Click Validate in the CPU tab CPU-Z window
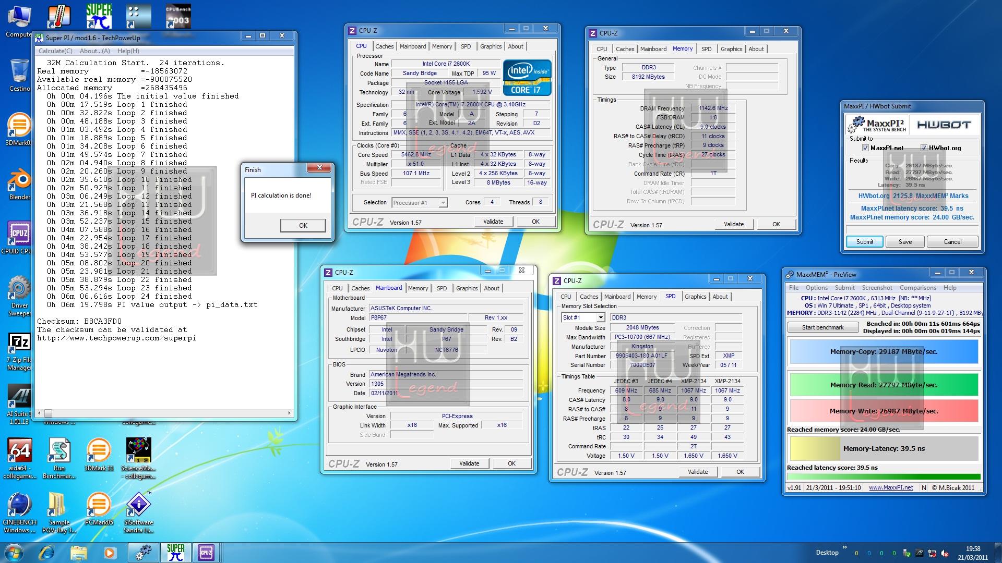The height and width of the screenshot is (563, 1002). pyautogui.click(x=493, y=222)
